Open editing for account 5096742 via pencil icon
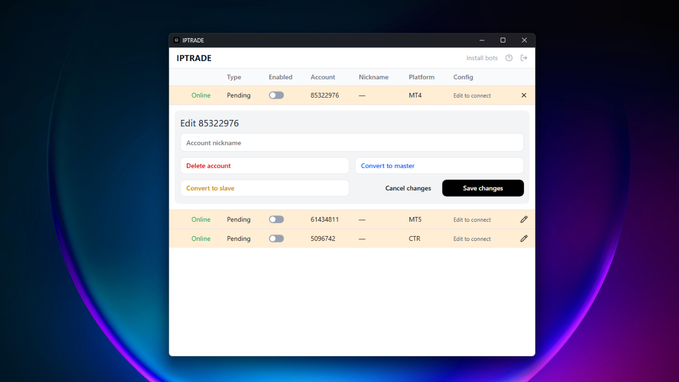 524,238
